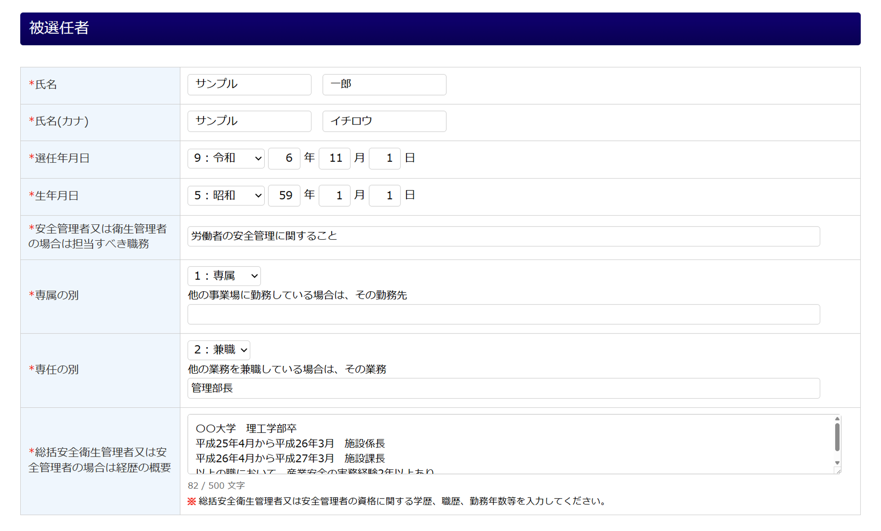Click the 選任年月日 day field

(385, 158)
